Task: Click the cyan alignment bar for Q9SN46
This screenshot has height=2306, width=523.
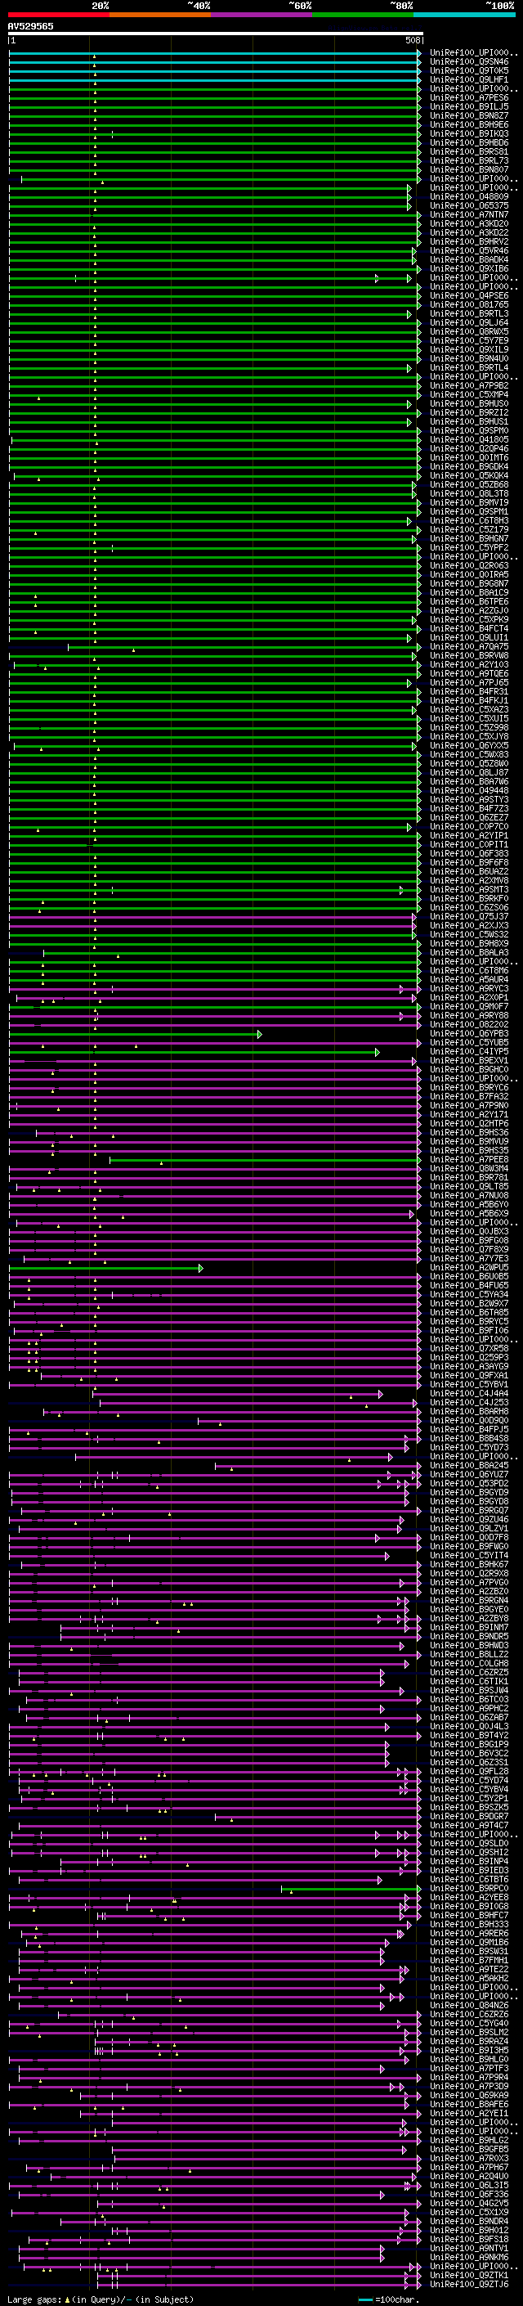Action: point(215,63)
